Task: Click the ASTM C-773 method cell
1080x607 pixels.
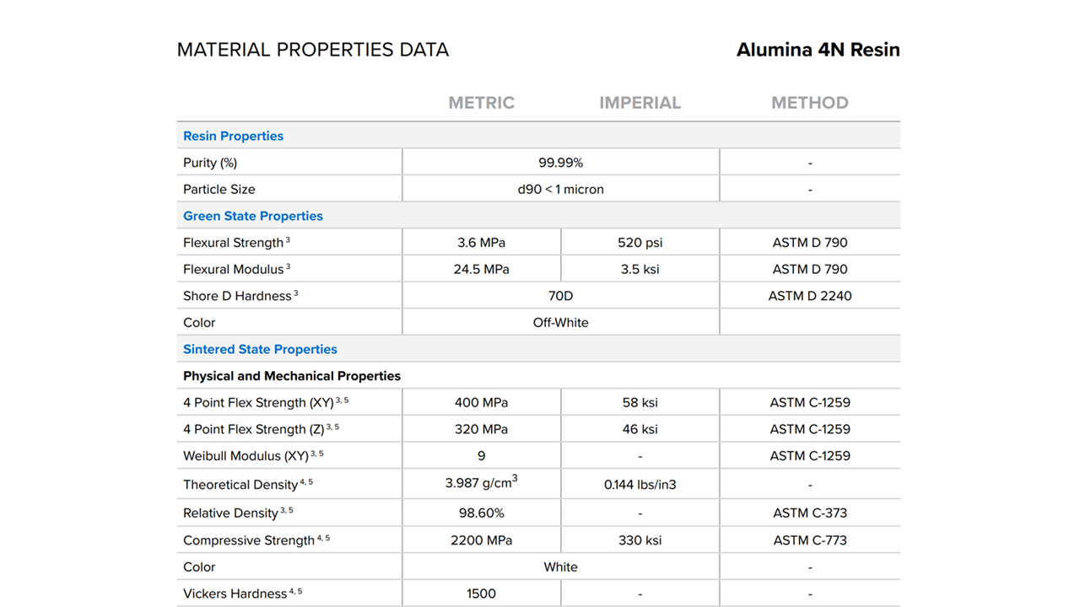Action: [809, 540]
